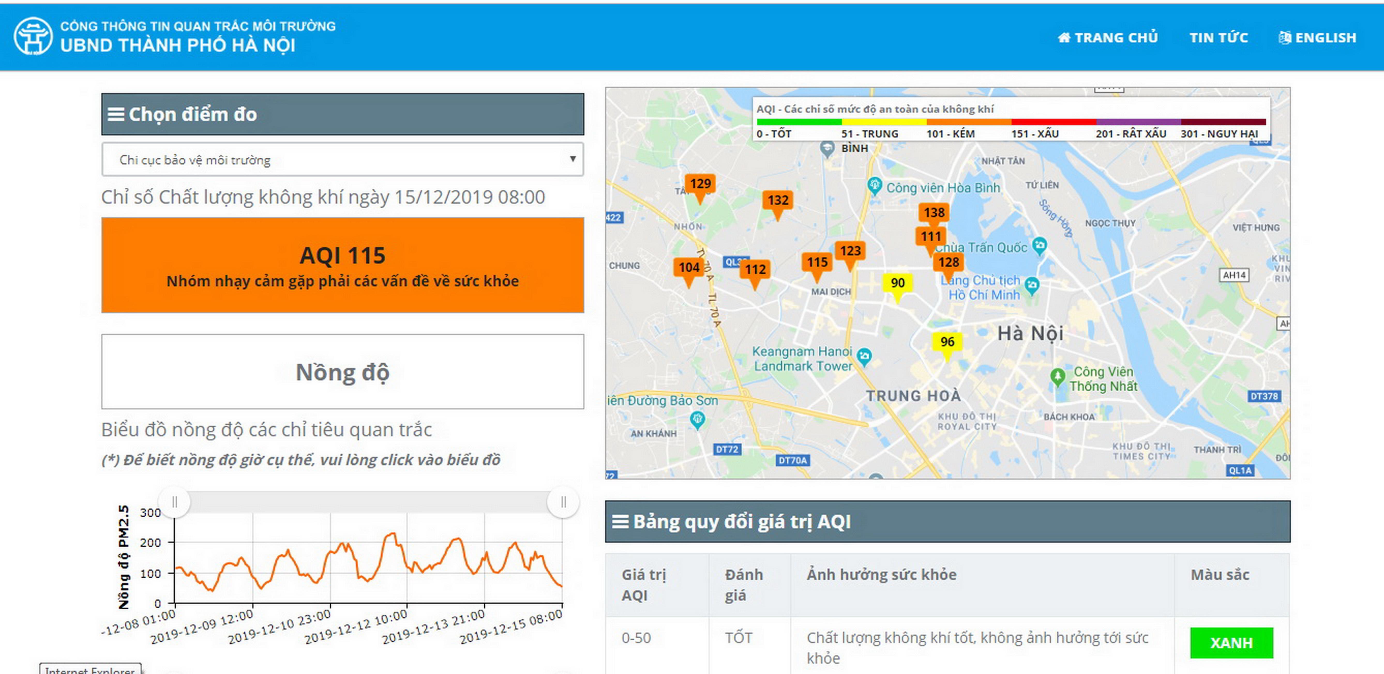Click the Nồng độ concentration button

point(342,372)
